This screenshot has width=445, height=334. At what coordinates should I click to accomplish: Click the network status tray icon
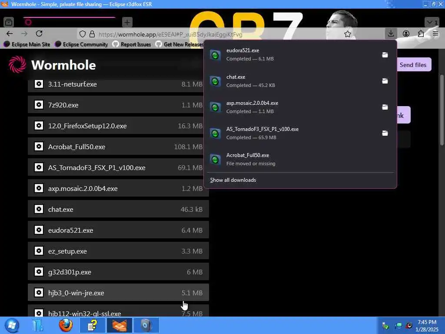coord(399,325)
